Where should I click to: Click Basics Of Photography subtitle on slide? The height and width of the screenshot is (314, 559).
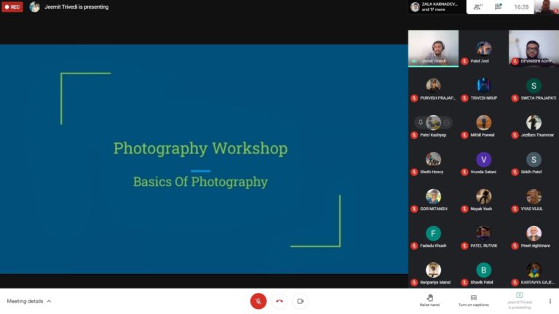point(200,182)
